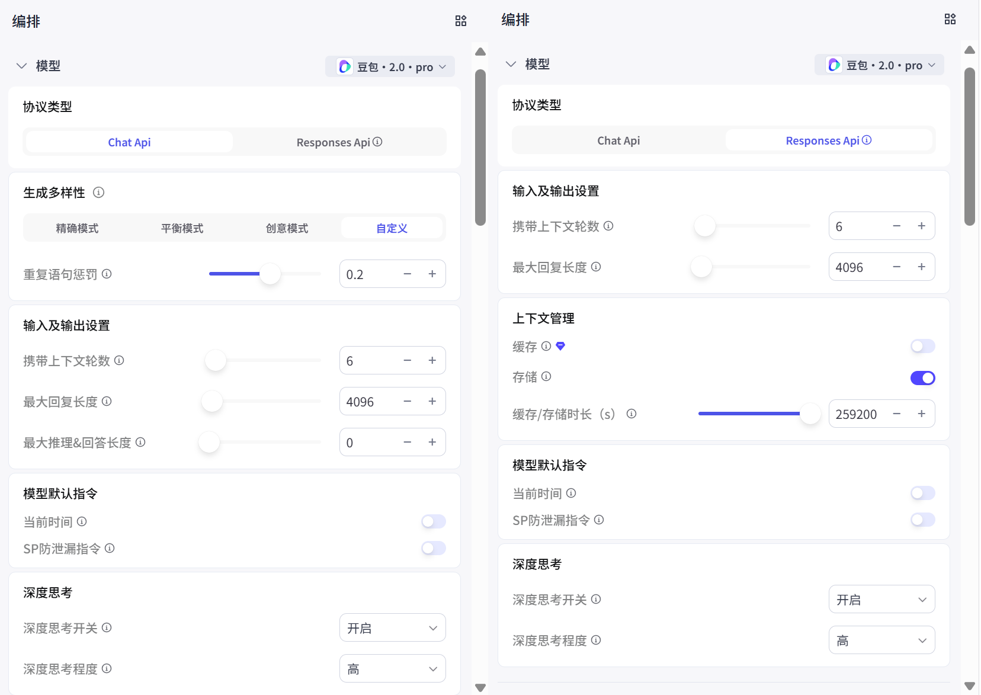Screen dimensions: 981x695
Task: Click info icon beside right 当前时间
Action: tap(571, 493)
